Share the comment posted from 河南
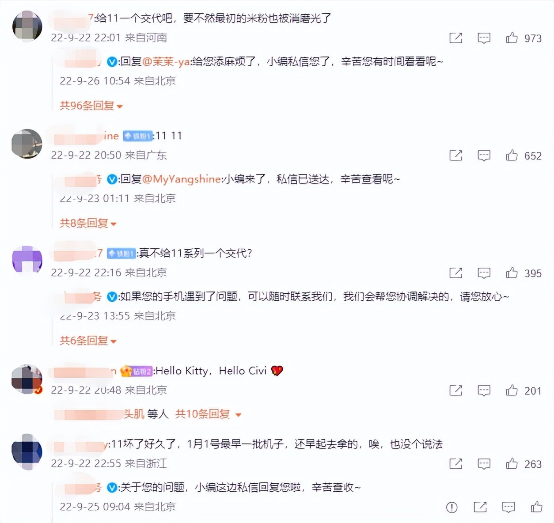This screenshot has height=523, width=554. pyautogui.click(x=456, y=38)
